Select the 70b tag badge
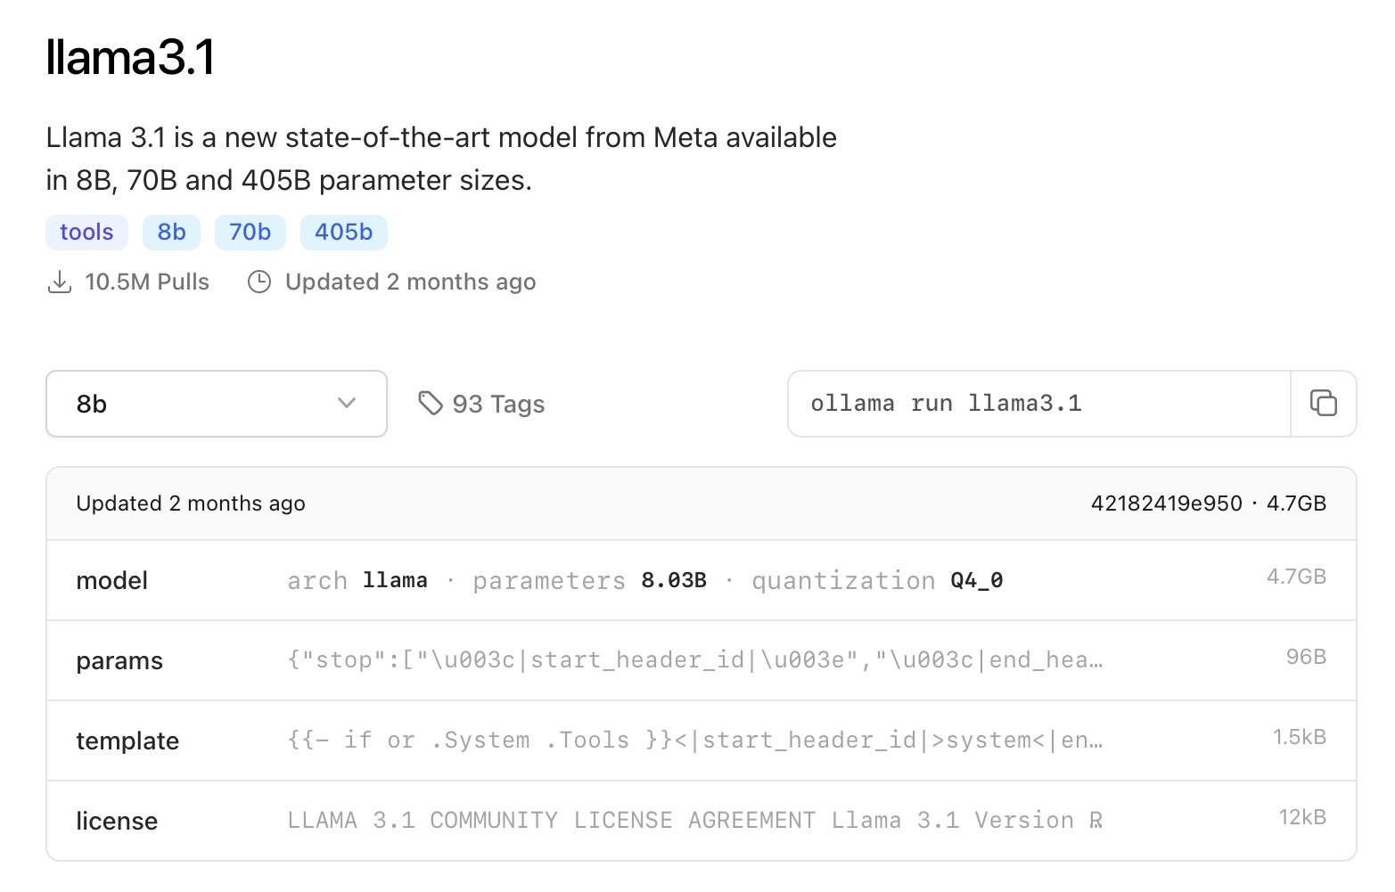This screenshot has width=1395, height=892. point(250,233)
